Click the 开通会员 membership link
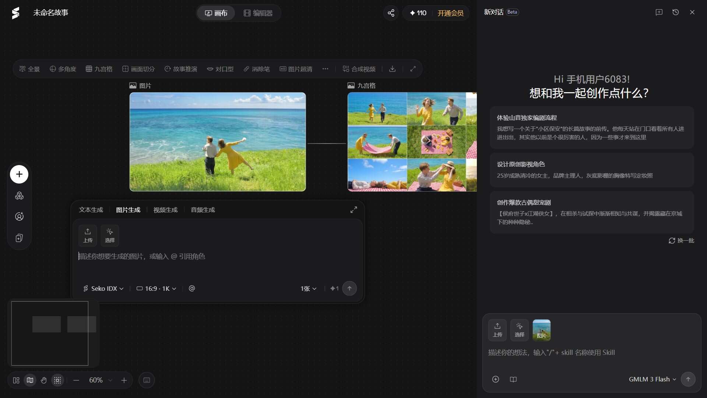 click(450, 13)
